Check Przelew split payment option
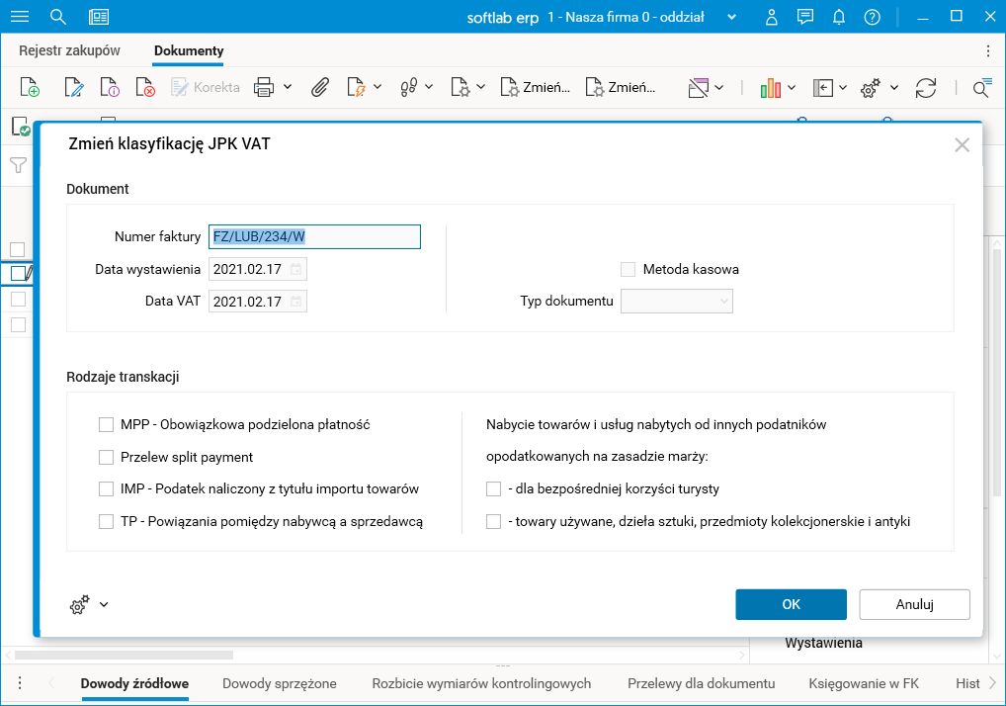The width and height of the screenshot is (1006, 706). (x=106, y=457)
